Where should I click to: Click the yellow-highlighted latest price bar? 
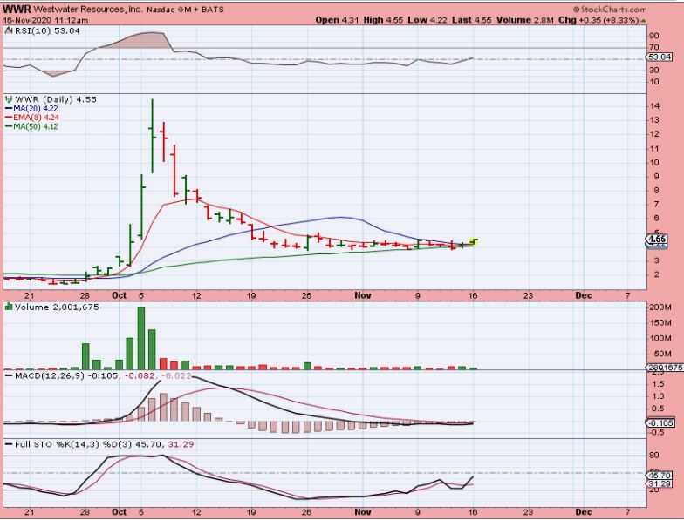coord(474,241)
